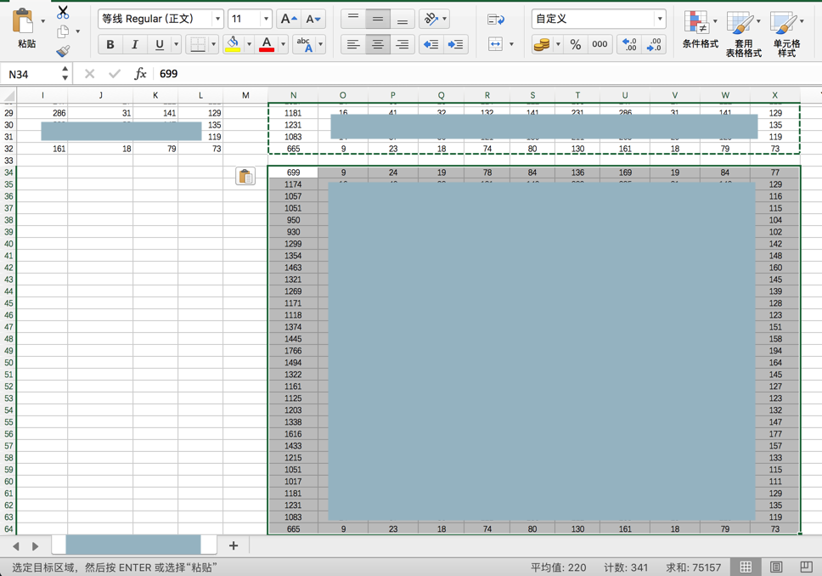This screenshot has width=822, height=576.
Task: Click the cancel X in formula bar
Action: (90, 74)
